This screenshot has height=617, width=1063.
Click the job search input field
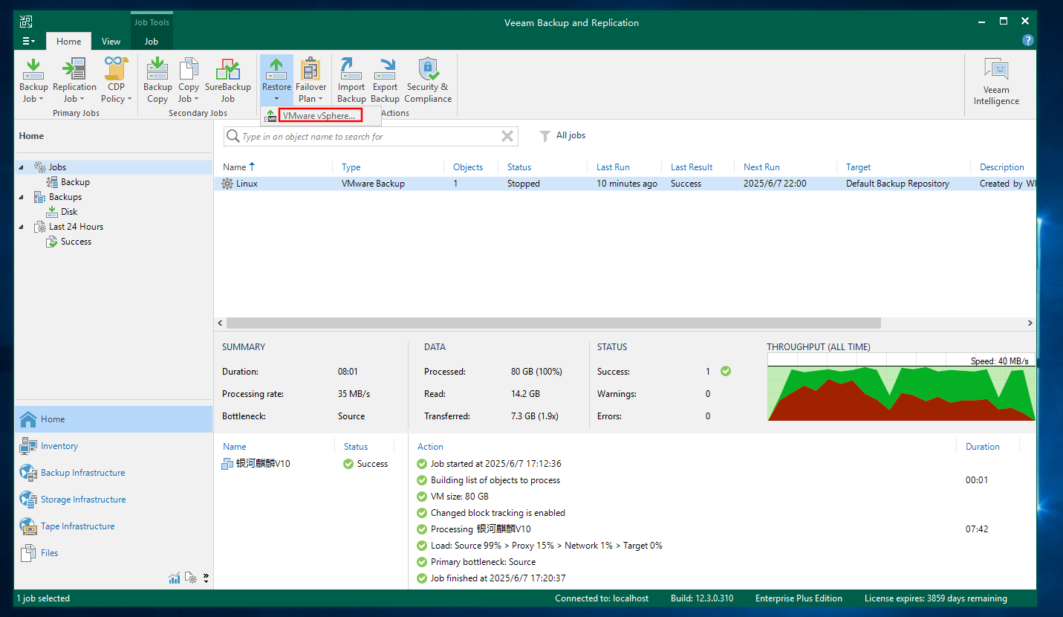pos(370,137)
